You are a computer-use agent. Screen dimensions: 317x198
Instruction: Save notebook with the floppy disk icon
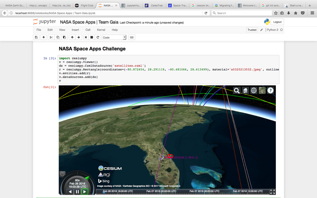click(36, 37)
